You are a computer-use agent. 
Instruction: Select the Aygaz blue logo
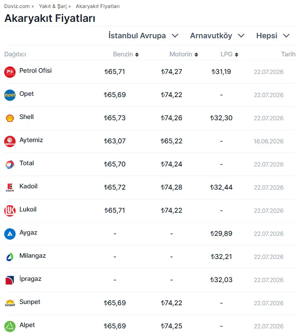pos(10,234)
